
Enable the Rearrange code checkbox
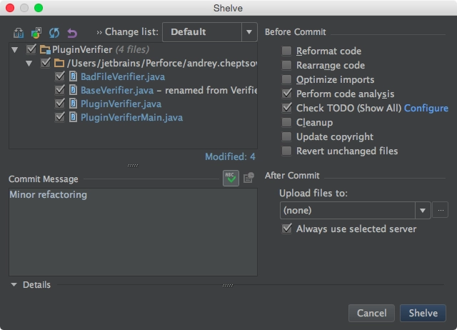pos(287,65)
